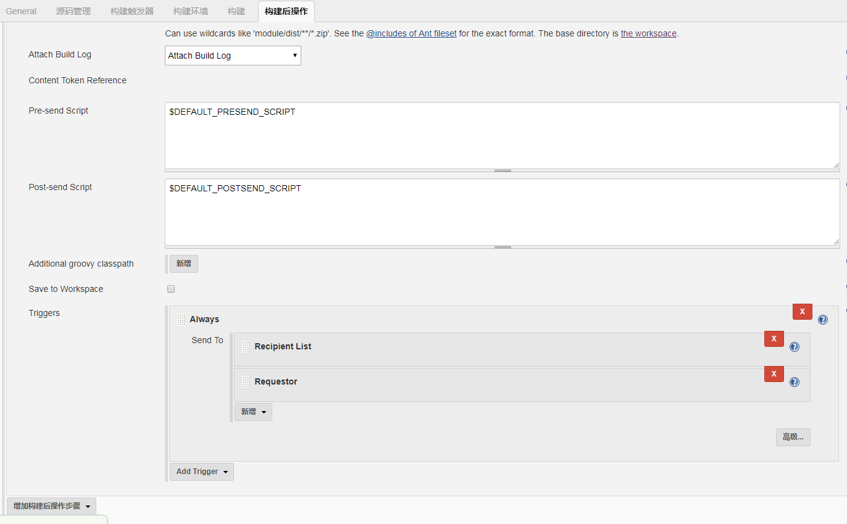Switch to the 源码管理 tab
This screenshot has width=847, height=524.
[x=73, y=11]
